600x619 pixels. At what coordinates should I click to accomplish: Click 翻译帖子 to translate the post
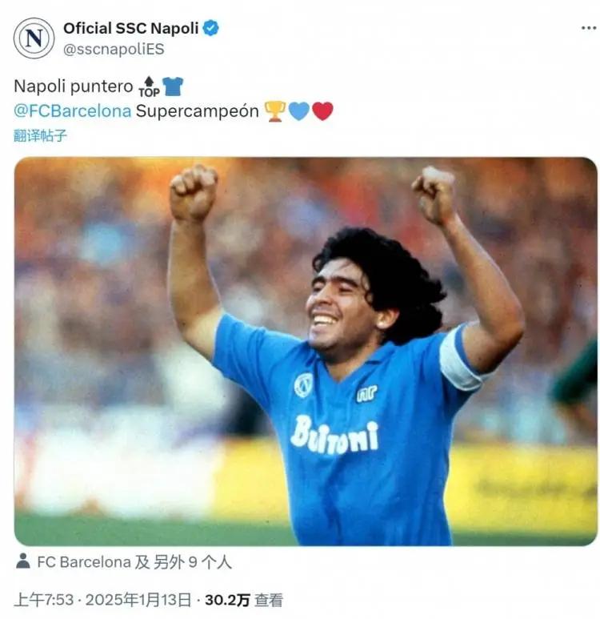(x=40, y=136)
